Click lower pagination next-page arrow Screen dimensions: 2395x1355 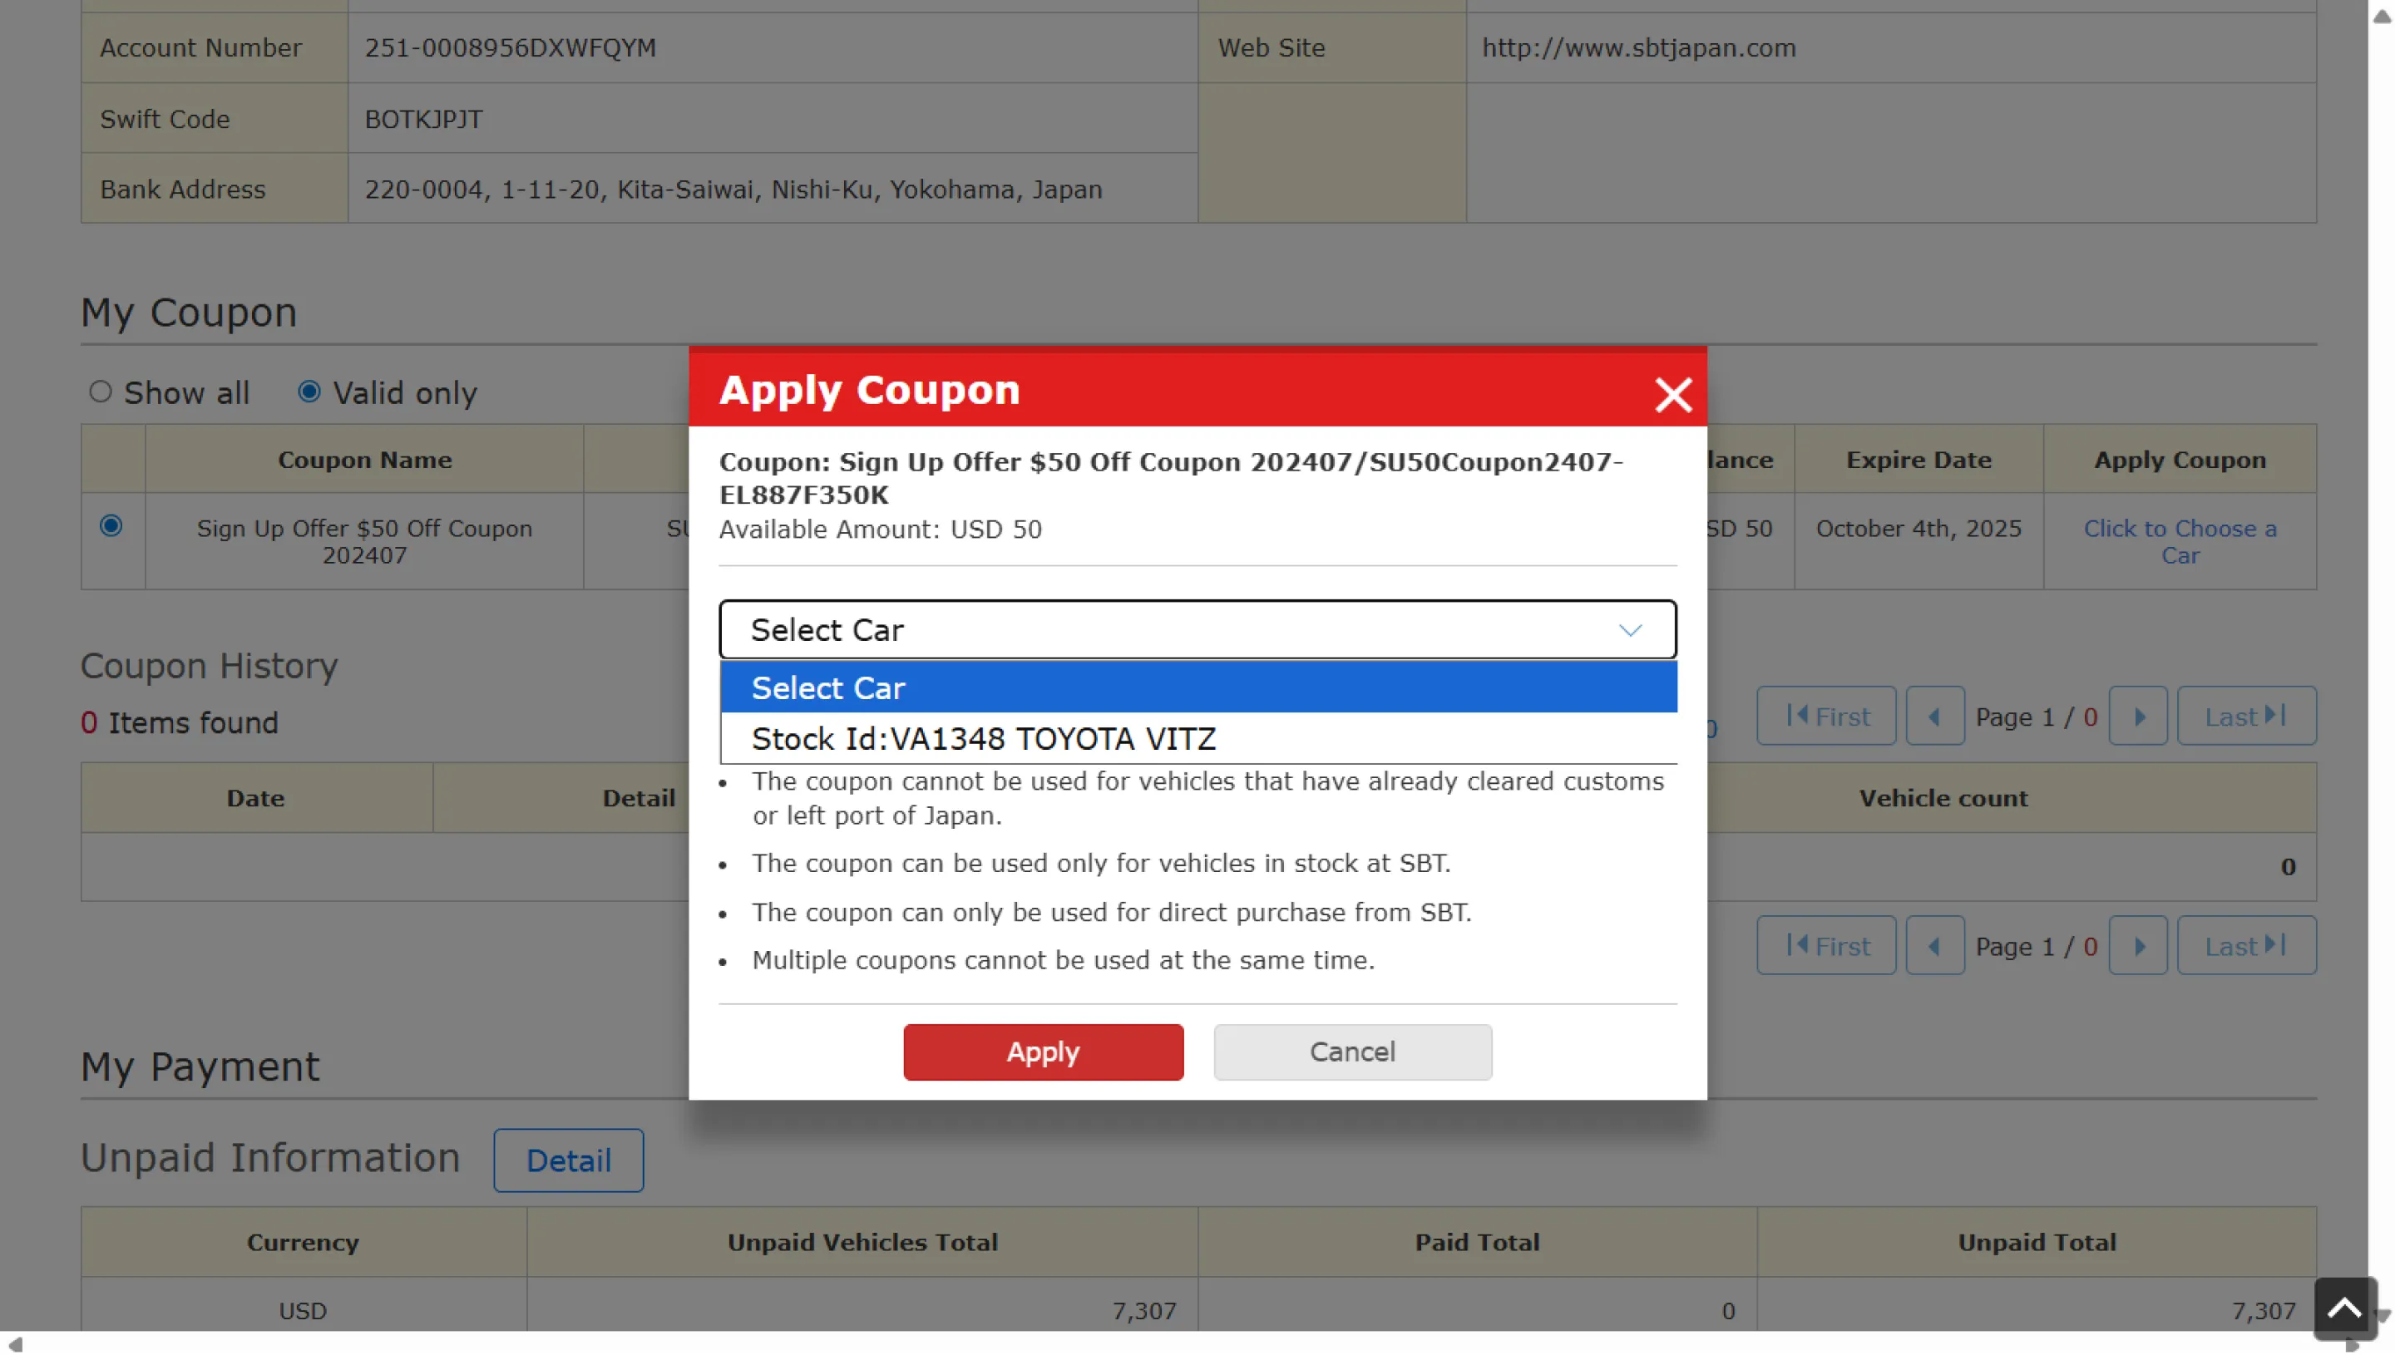pos(2137,947)
